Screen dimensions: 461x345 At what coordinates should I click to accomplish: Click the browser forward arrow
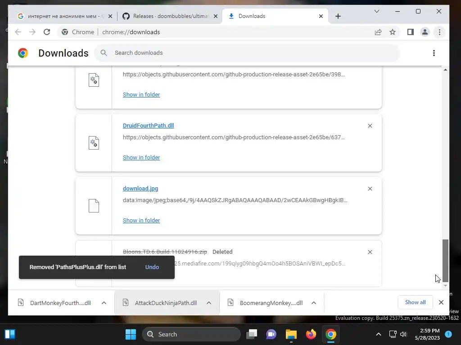[x=32, y=32]
